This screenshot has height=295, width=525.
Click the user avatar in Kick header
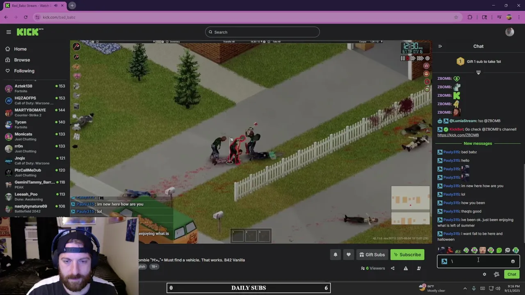510,32
